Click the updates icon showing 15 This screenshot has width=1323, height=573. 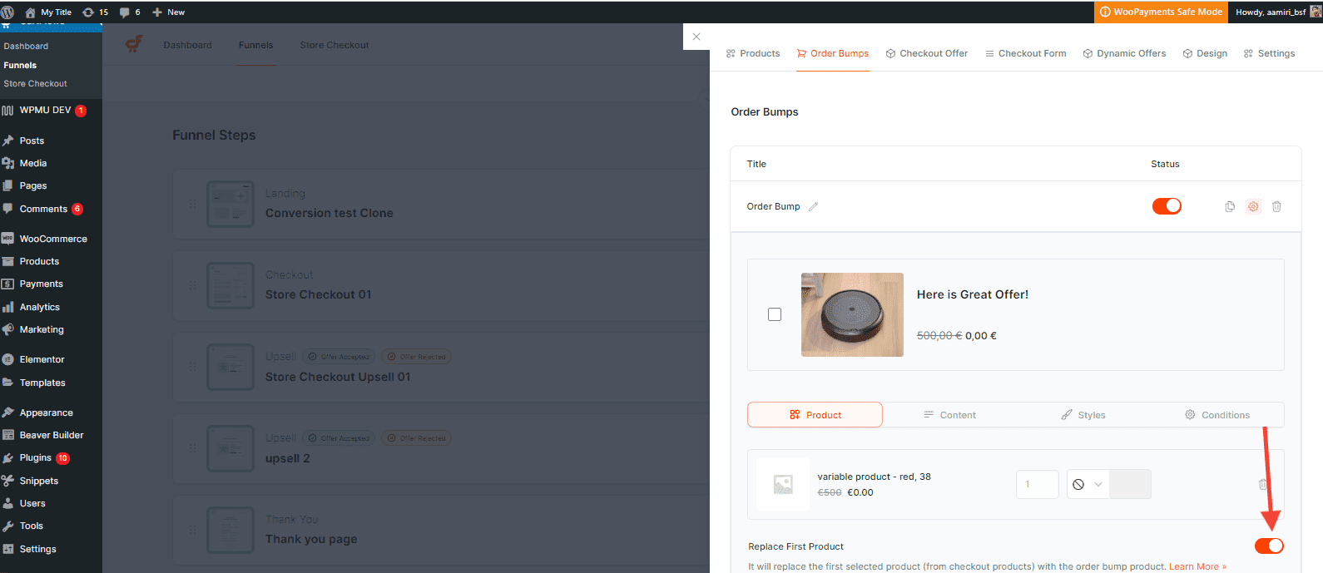tap(96, 12)
